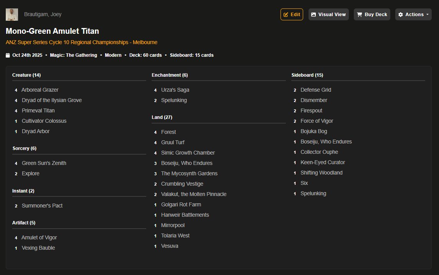
Task: Click the Magic: The Gathering label
Action: point(73,55)
